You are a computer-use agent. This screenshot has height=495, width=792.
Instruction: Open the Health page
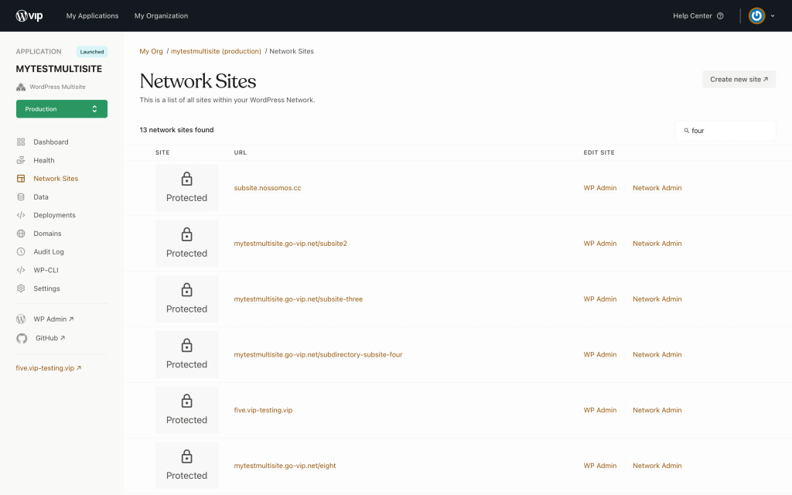pyautogui.click(x=44, y=160)
